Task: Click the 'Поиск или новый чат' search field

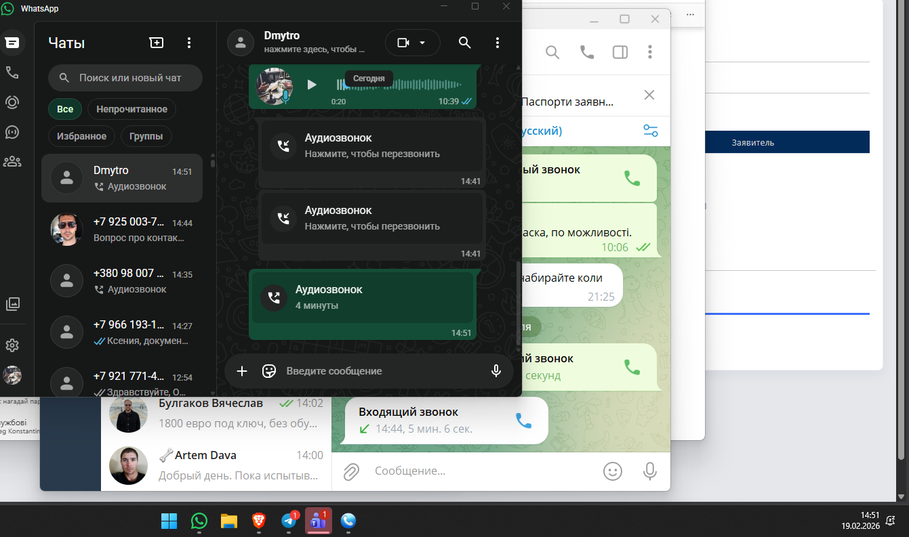Action: point(125,78)
